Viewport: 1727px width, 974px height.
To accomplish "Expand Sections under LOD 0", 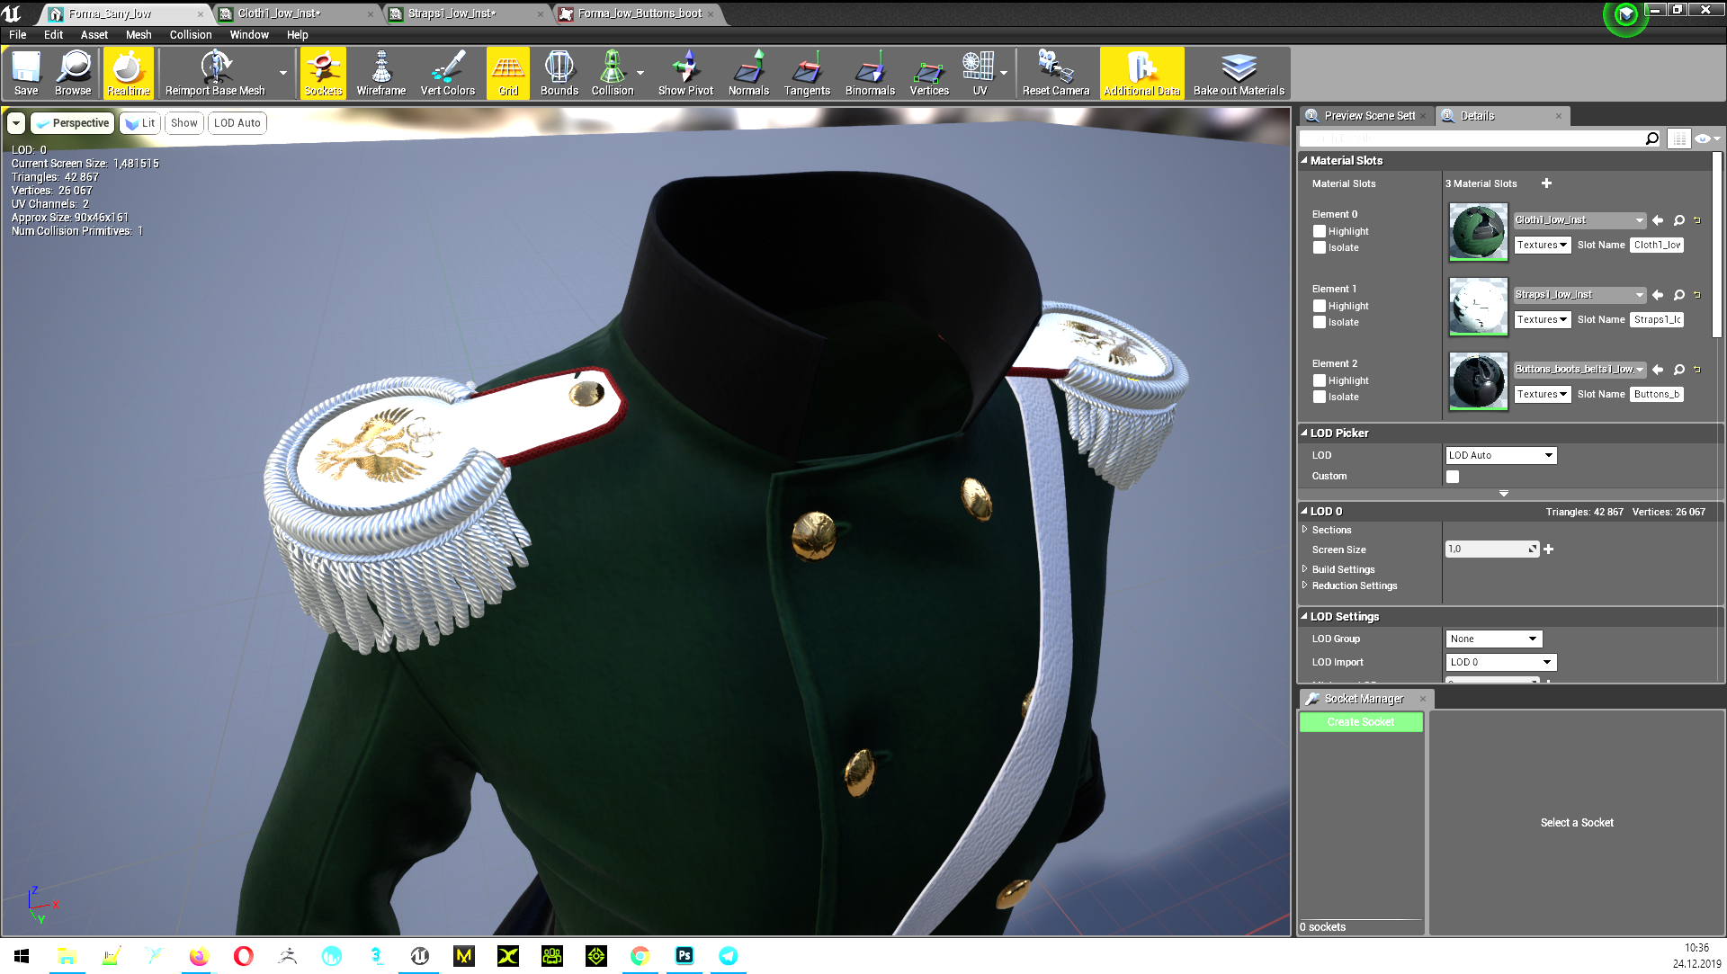I will pos(1305,530).
